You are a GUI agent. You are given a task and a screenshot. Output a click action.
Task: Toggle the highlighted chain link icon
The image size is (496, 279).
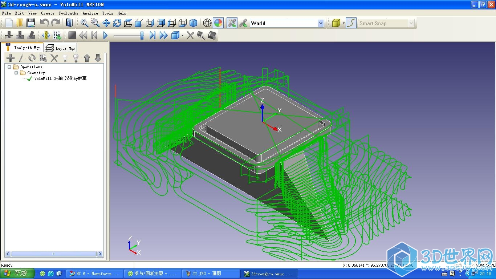point(232,23)
